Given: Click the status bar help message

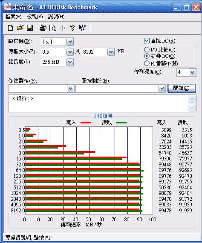Looking at the screenshot, I should pyautogui.click(x=28, y=238).
